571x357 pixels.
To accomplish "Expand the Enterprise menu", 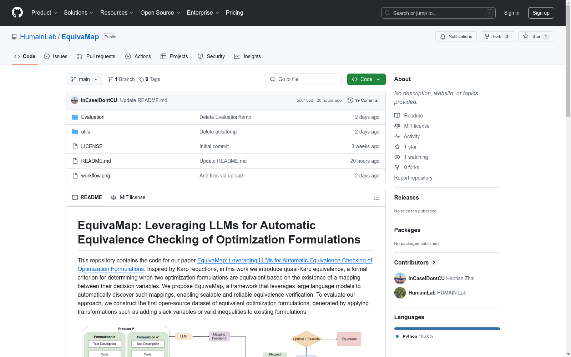I will [203, 13].
